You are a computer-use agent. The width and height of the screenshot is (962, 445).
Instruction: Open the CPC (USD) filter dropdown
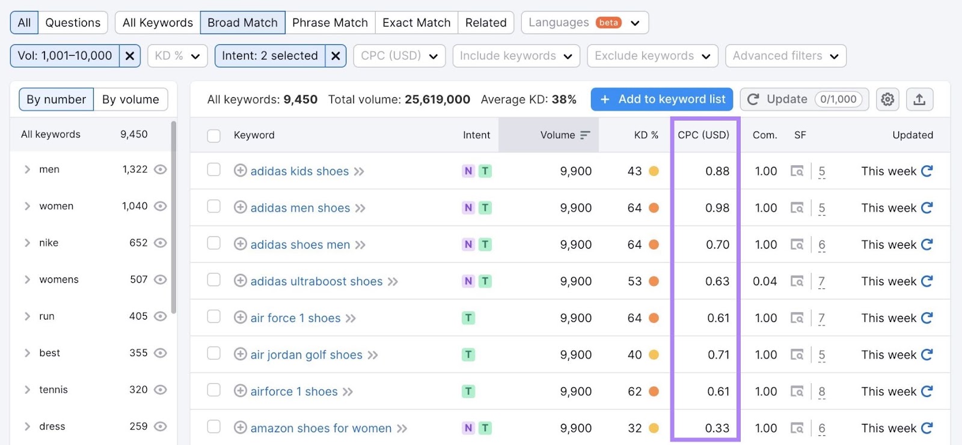coord(399,56)
